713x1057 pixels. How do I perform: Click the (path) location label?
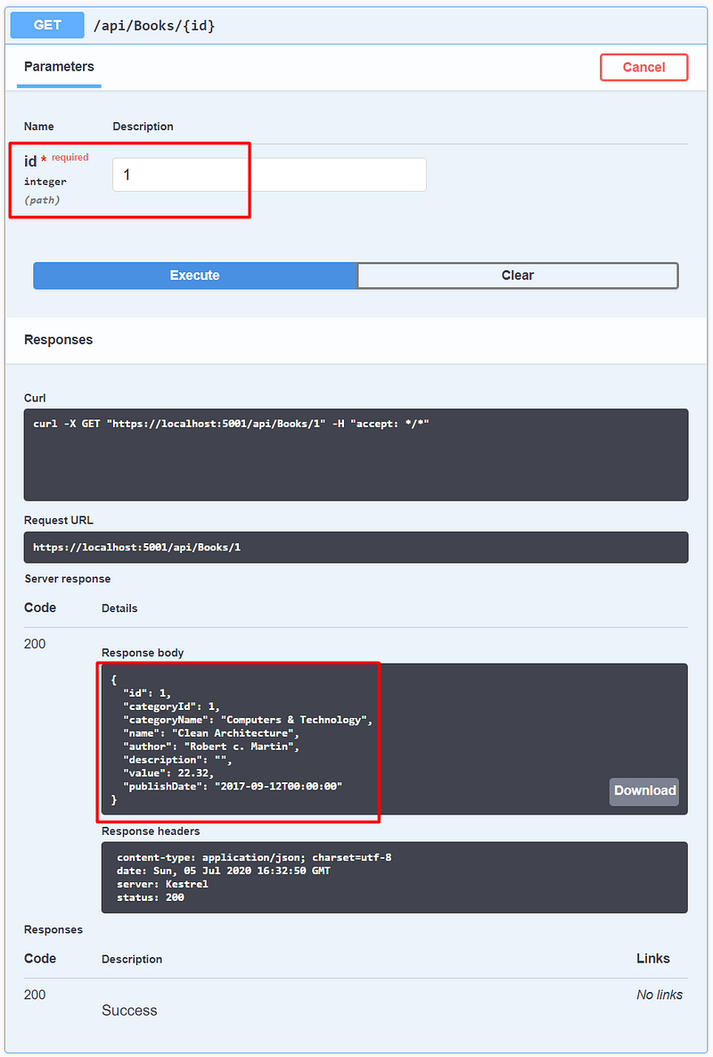click(x=43, y=200)
